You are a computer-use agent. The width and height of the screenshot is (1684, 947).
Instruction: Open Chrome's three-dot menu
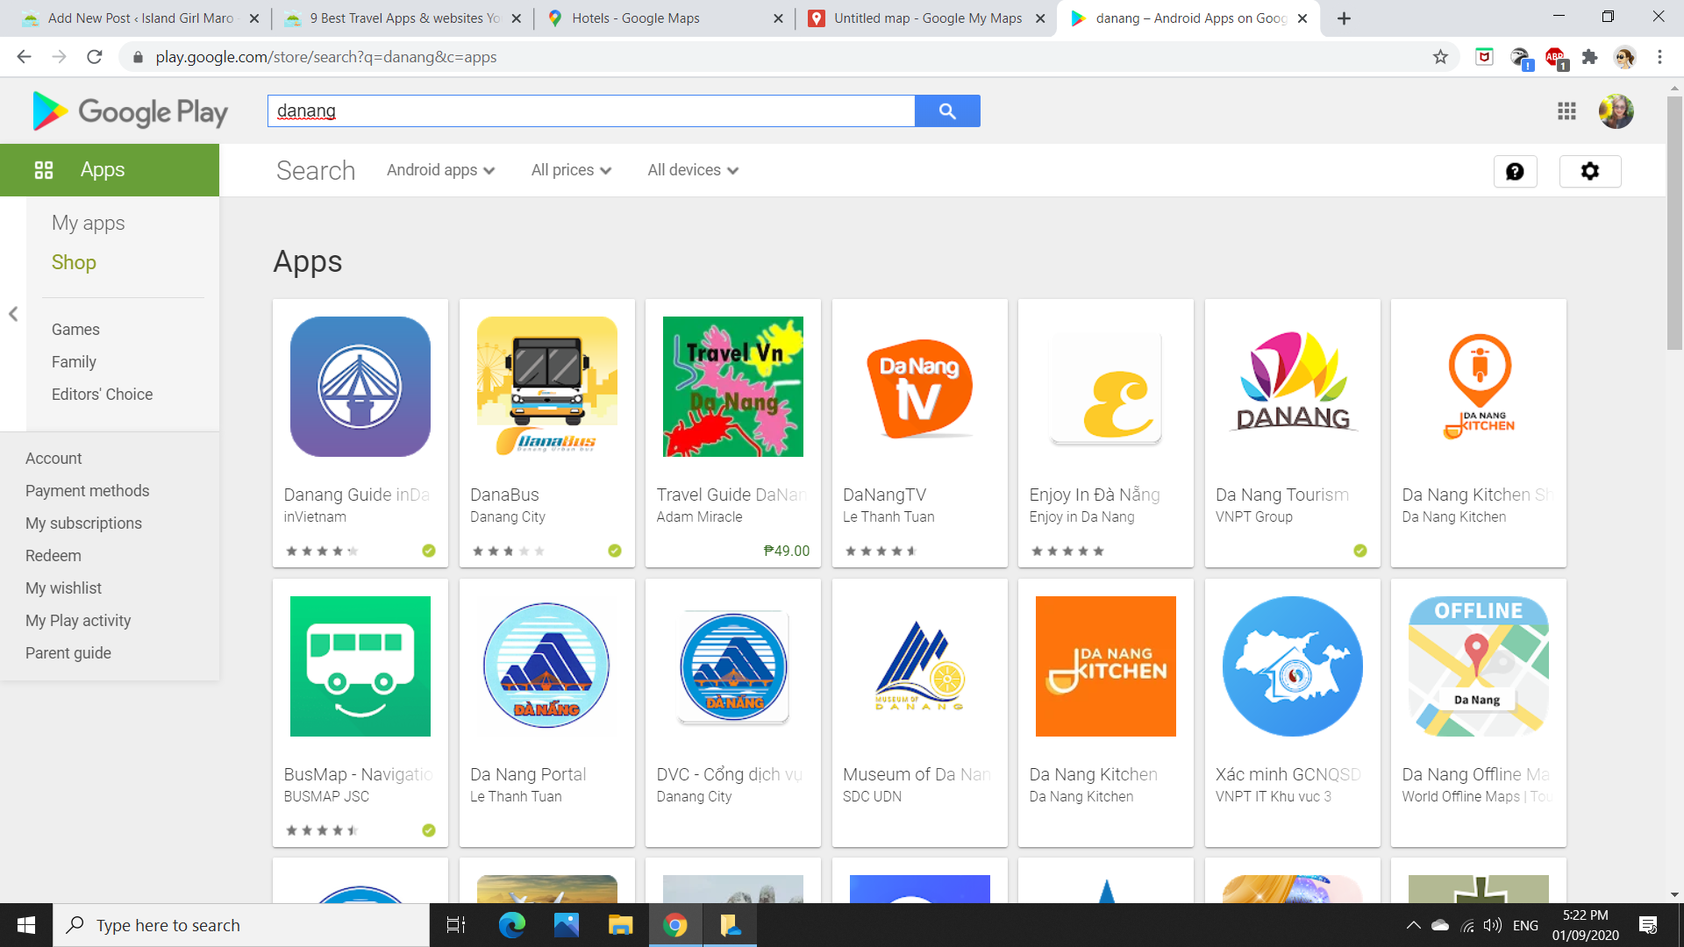tap(1659, 57)
